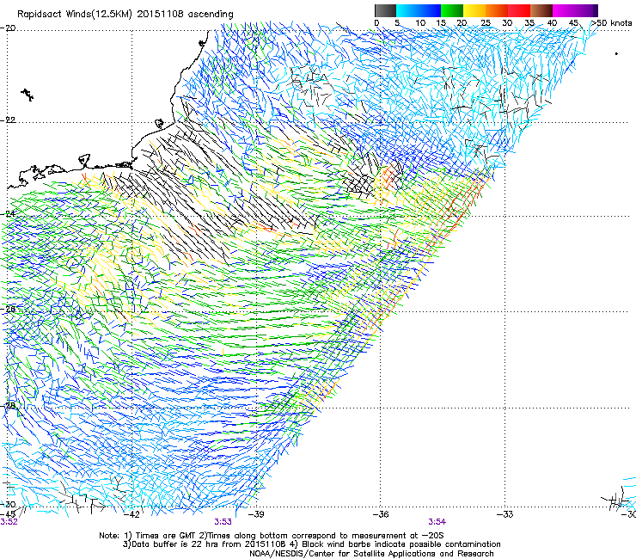This screenshot has height=559, width=636.
Task: Click the '-24' latitude label
Action: tap(8, 213)
